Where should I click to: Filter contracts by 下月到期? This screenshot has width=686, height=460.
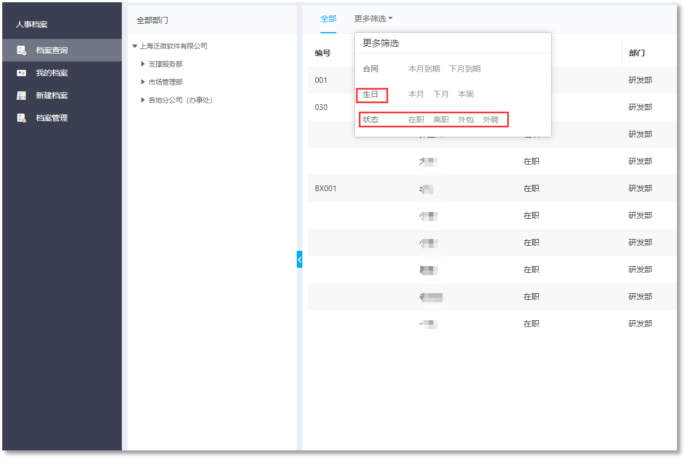[x=465, y=69]
